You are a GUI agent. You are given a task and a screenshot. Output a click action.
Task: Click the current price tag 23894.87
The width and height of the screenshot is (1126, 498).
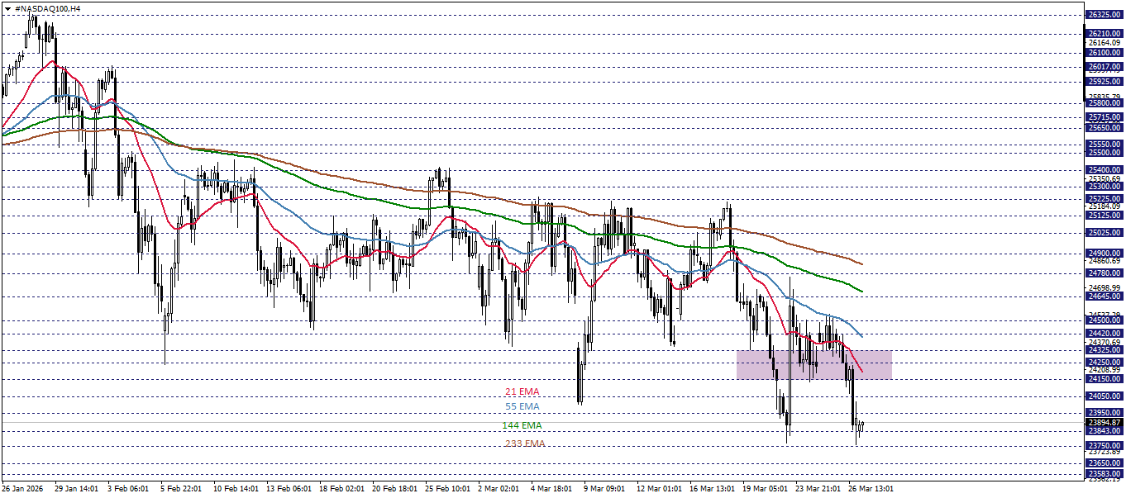1105,423
